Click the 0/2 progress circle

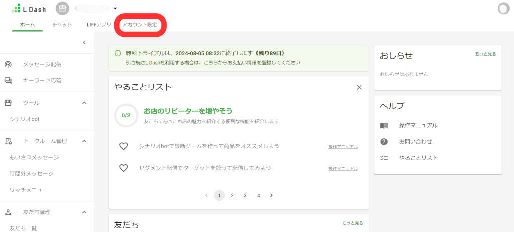coord(126,115)
